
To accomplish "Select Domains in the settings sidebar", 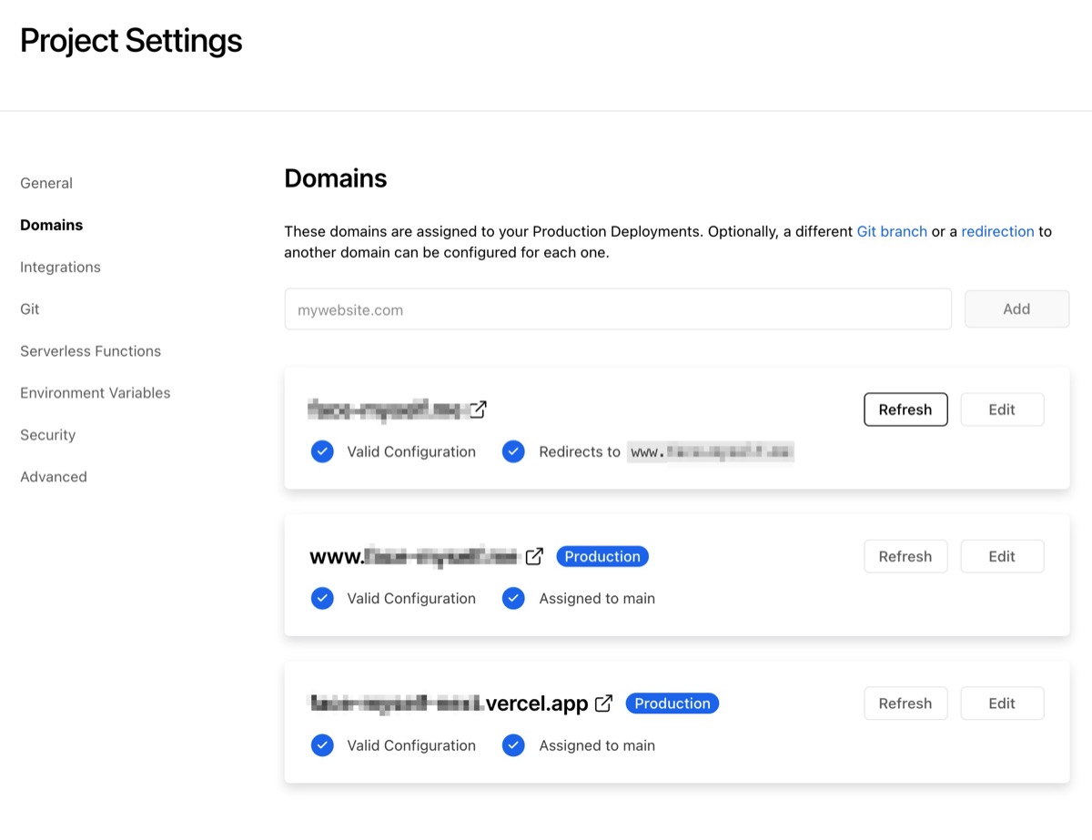I will (x=51, y=225).
